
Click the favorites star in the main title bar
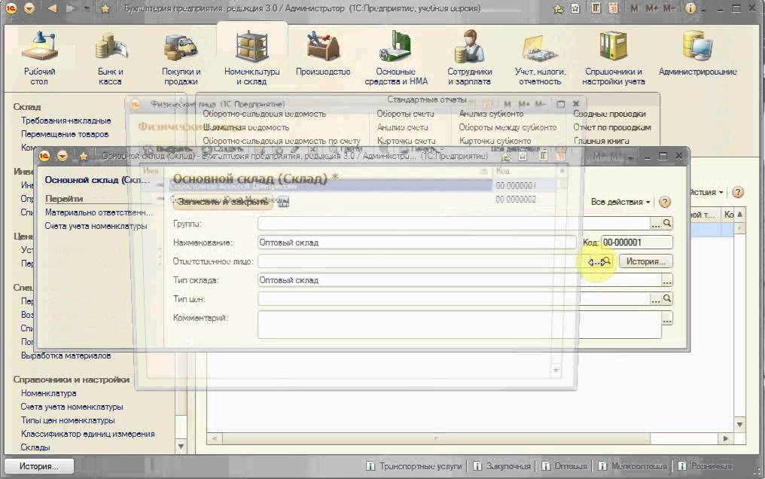pos(105,8)
